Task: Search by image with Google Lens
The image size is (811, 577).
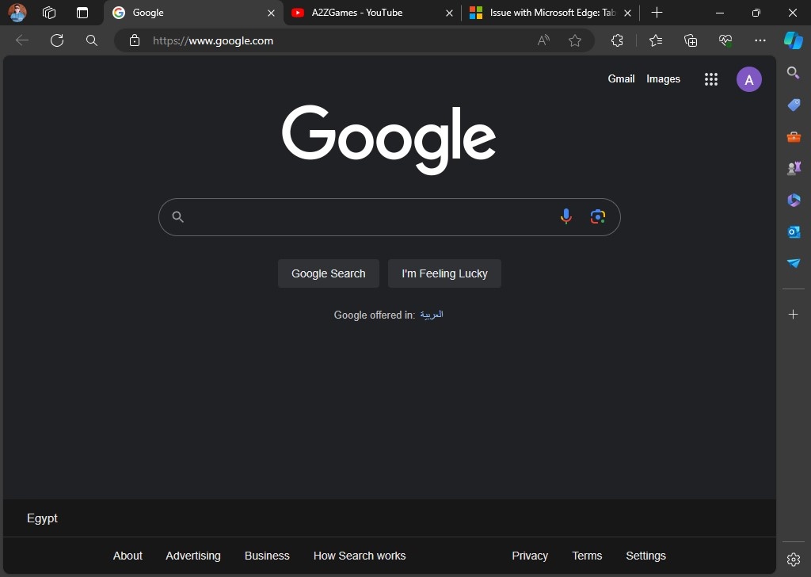Action: [598, 216]
